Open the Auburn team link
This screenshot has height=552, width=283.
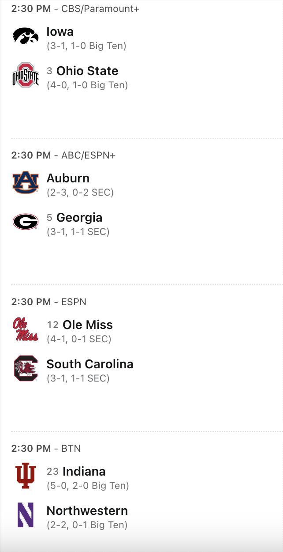68,178
